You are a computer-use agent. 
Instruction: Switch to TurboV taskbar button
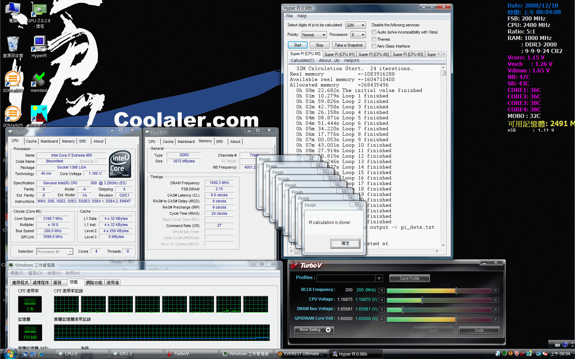click(x=192, y=354)
